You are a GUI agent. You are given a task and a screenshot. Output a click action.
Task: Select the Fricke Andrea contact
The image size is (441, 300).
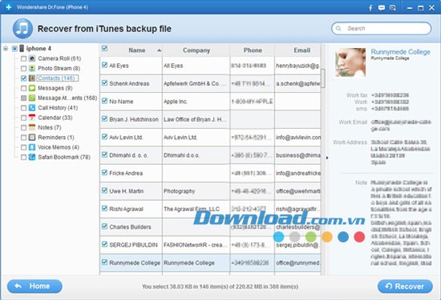210,173
